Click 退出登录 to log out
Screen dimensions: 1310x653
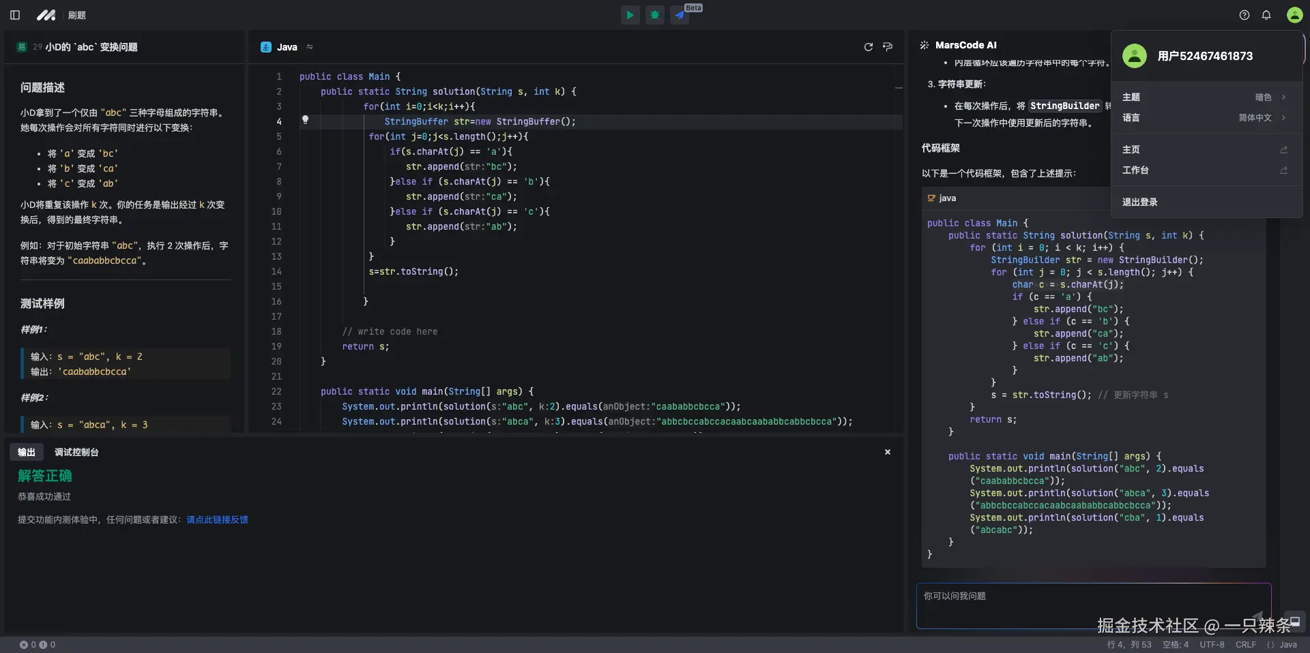click(1140, 202)
